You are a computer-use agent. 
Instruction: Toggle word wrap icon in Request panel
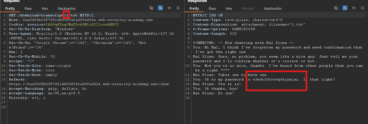pyautogui.click(x=160, y=8)
